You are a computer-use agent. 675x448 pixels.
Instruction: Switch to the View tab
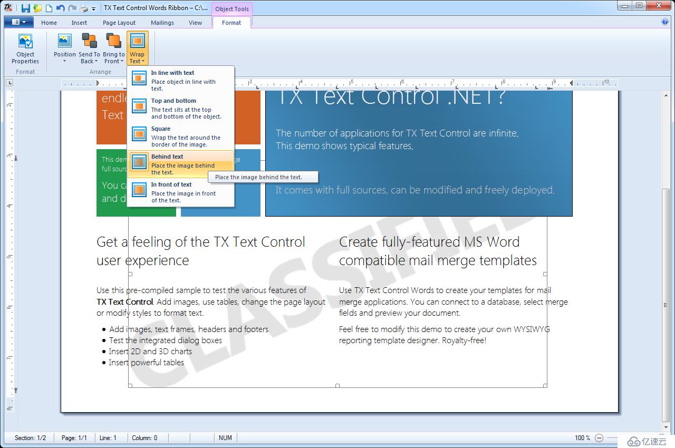195,23
